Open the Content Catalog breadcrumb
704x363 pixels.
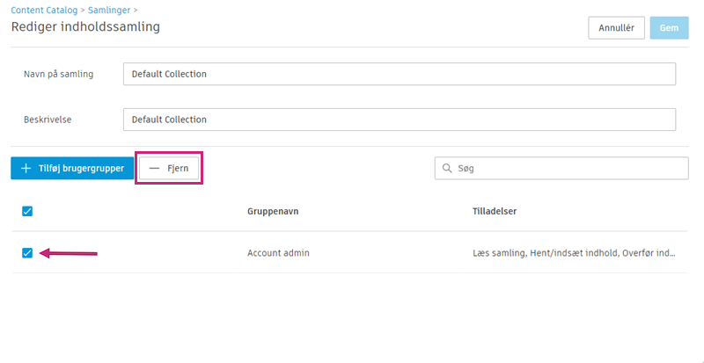pyautogui.click(x=42, y=9)
